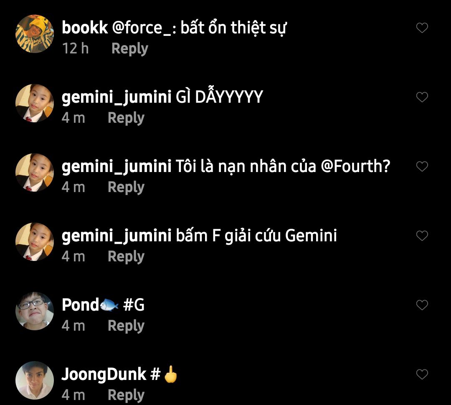Open Pond's profile avatar
Viewport: 451px width, 405px height.
tap(35, 311)
